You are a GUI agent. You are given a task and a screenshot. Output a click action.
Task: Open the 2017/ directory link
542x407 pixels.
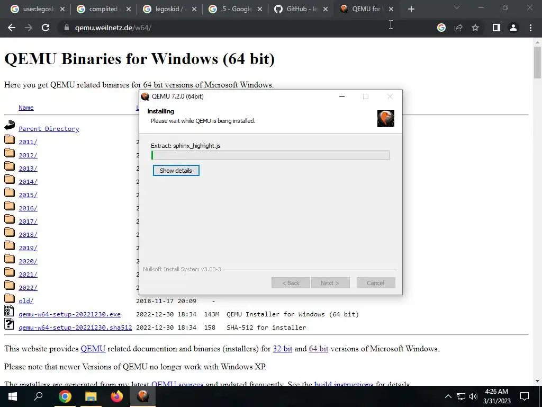tap(28, 222)
